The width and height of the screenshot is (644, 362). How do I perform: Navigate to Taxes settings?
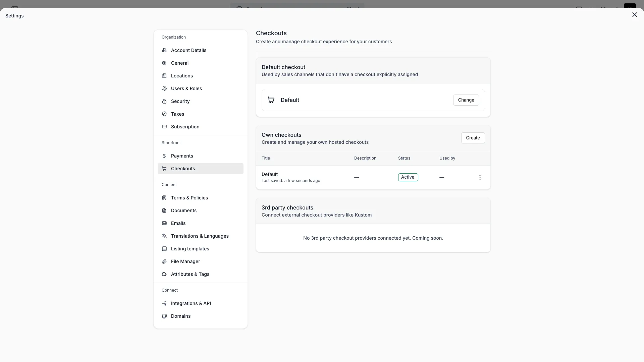click(x=201, y=114)
